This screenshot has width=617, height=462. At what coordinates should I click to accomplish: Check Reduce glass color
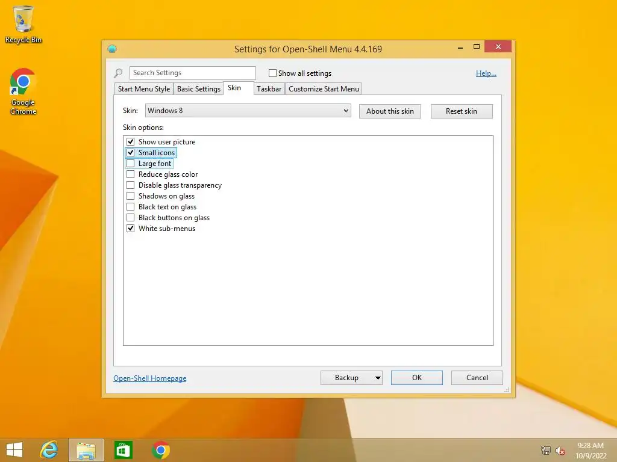131,174
